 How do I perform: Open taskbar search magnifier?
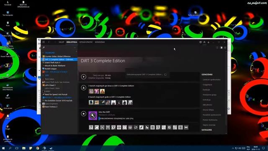pos(10,148)
